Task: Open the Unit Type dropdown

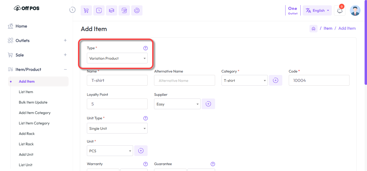Action: [117, 128]
